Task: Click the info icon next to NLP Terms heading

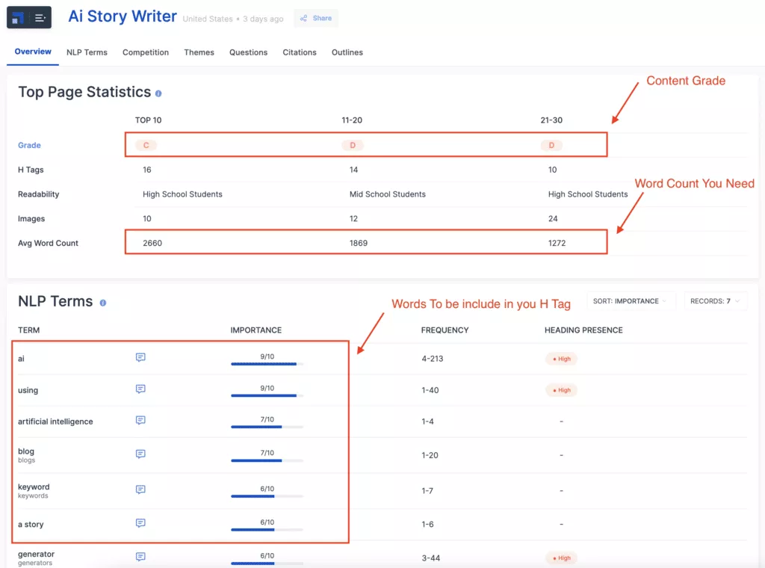Action: [x=103, y=303]
